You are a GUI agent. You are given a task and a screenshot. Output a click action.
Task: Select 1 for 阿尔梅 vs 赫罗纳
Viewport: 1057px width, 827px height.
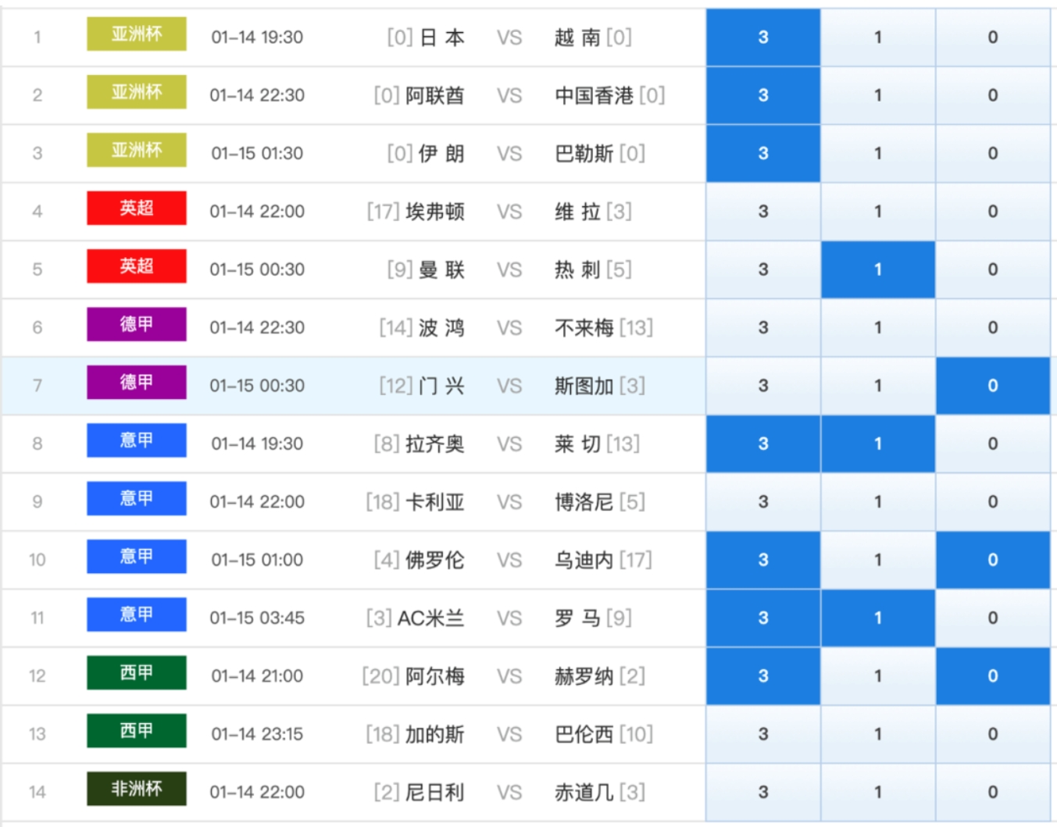(878, 676)
